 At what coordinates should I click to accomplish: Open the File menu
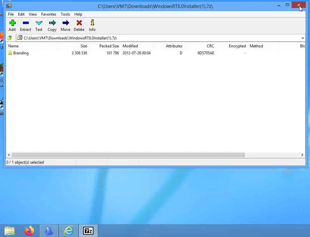click(11, 14)
